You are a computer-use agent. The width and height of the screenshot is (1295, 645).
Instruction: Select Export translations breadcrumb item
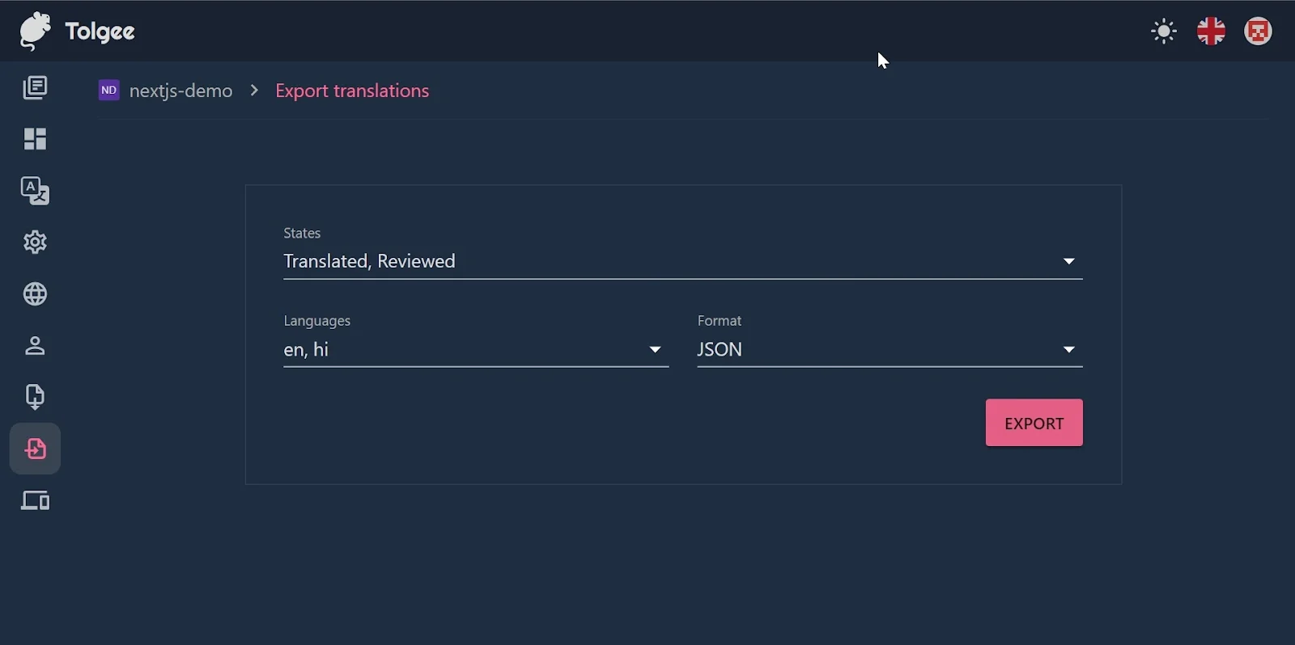tap(352, 90)
